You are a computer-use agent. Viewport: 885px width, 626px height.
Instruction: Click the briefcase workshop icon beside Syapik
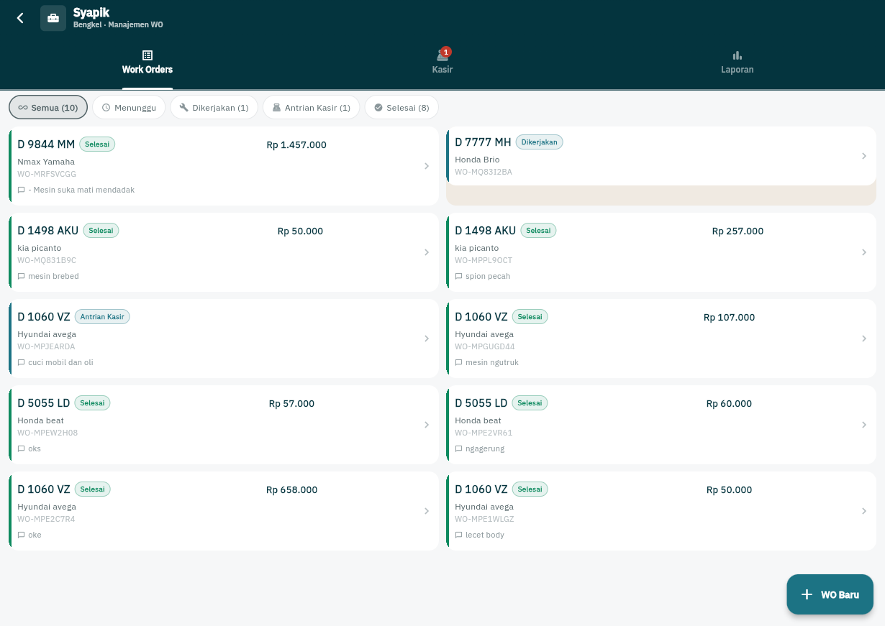pyautogui.click(x=53, y=18)
